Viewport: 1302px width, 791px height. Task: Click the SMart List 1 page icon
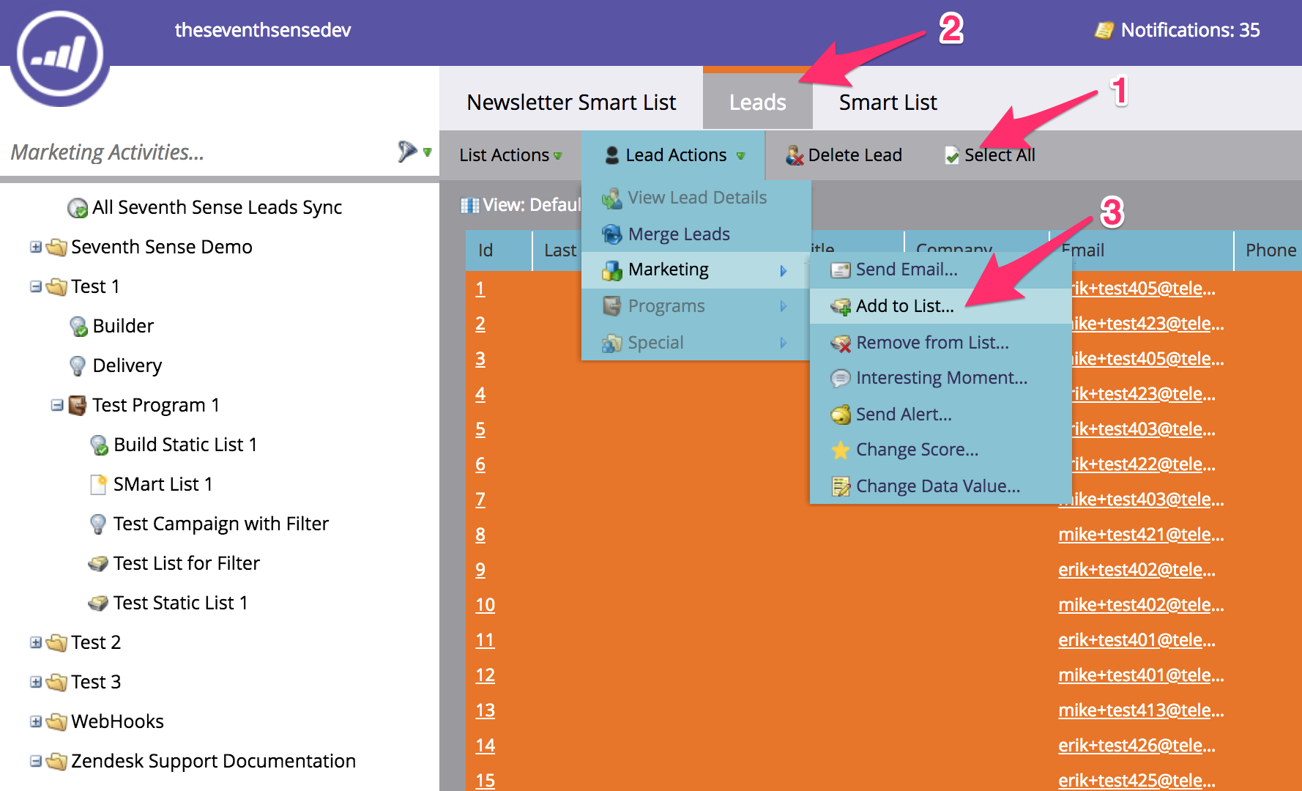pyautogui.click(x=98, y=484)
